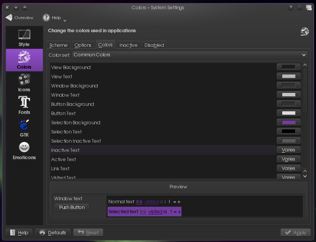Open the Color set dropdown
The width and height of the screenshot is (316, 242).
190,55
